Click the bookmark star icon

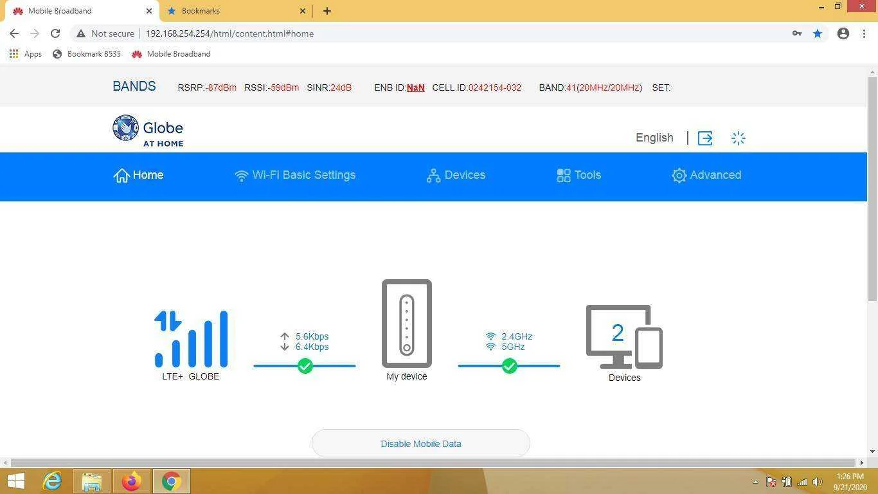(818, 33)
